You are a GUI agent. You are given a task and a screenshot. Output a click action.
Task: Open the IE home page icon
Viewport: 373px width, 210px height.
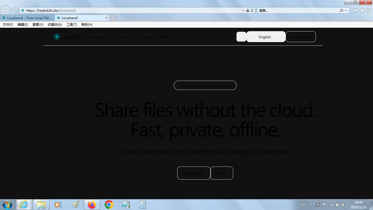click(355, 10)
